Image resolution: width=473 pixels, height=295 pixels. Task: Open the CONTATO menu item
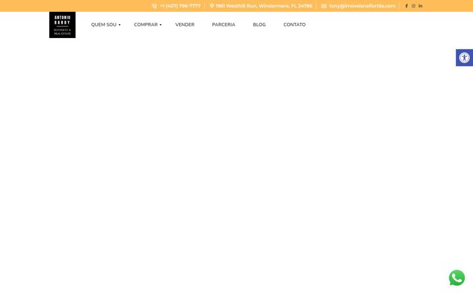[294, 25]
